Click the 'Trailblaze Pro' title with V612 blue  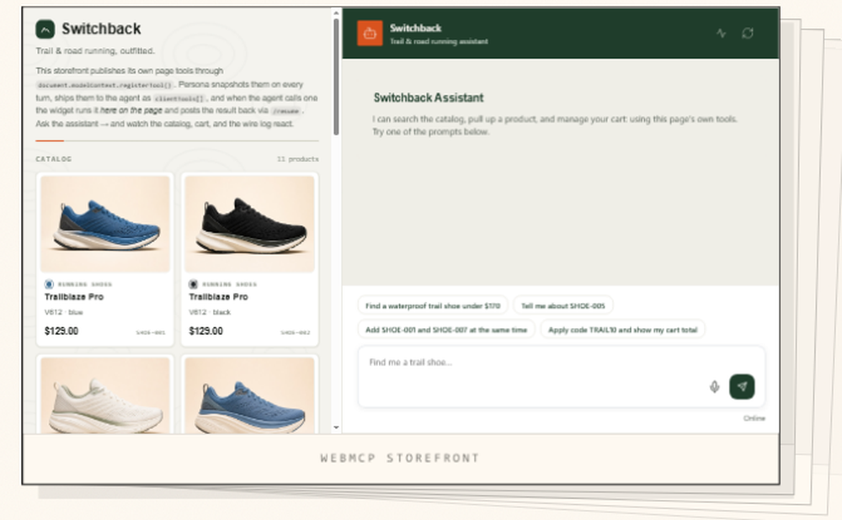[74, 297]
